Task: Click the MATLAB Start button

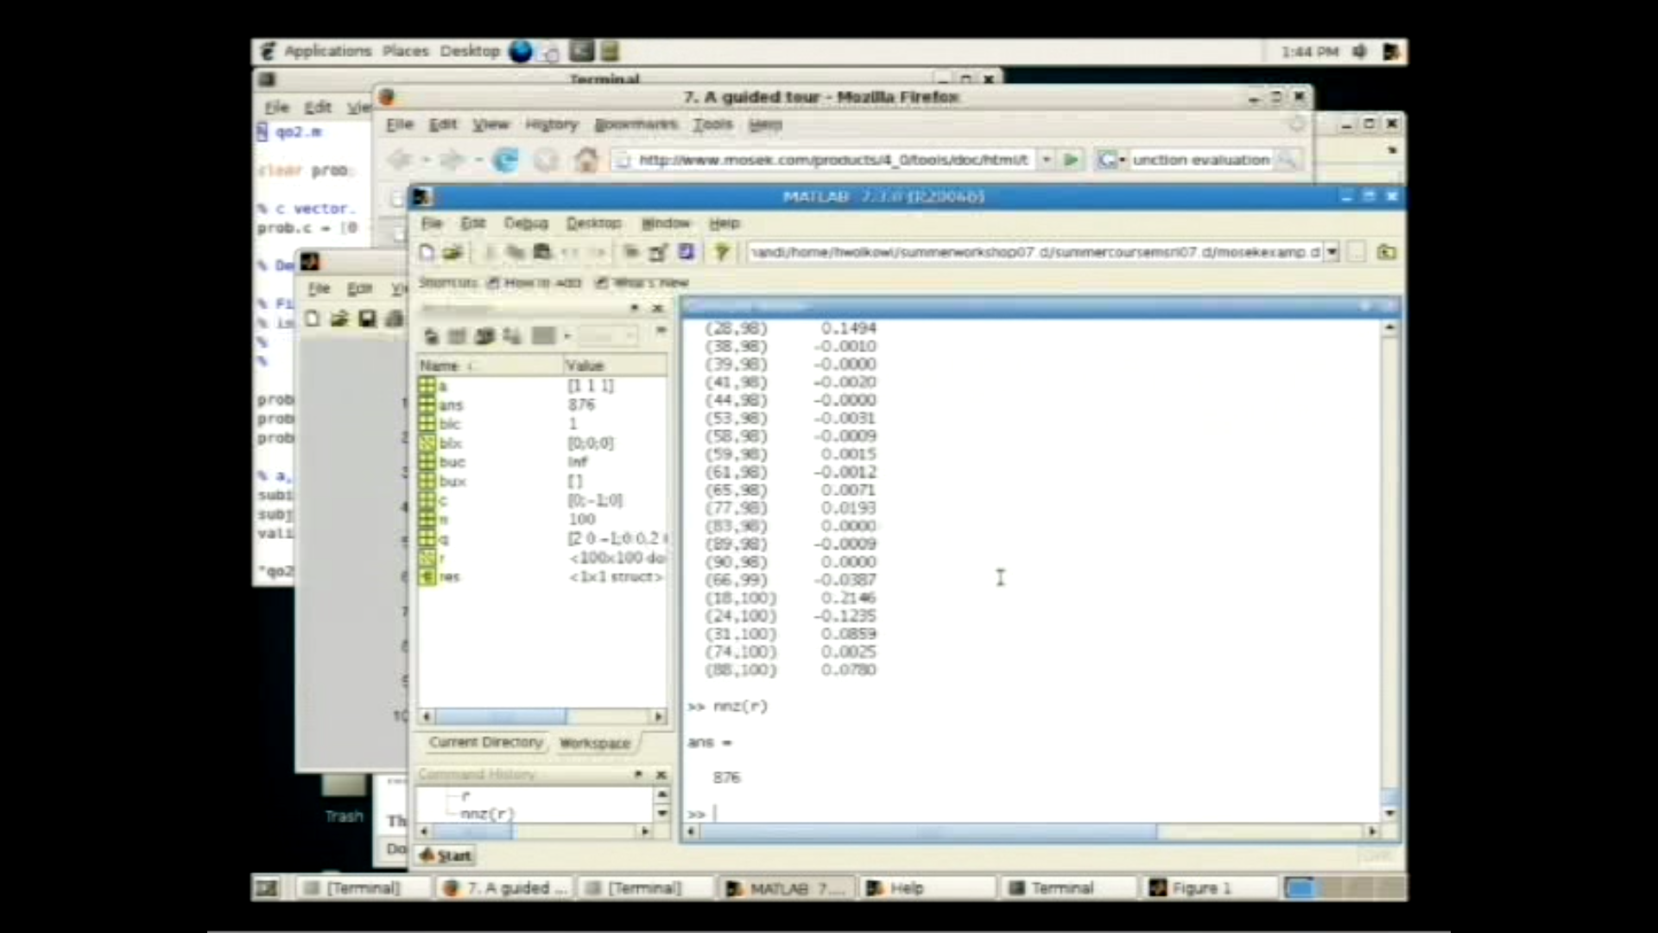Action: pos(446,855)
